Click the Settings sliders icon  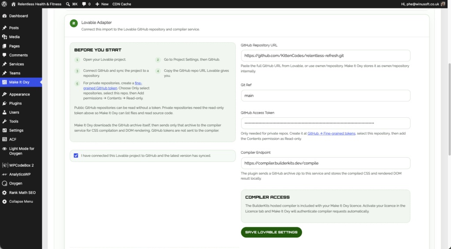tap(4, 130)
